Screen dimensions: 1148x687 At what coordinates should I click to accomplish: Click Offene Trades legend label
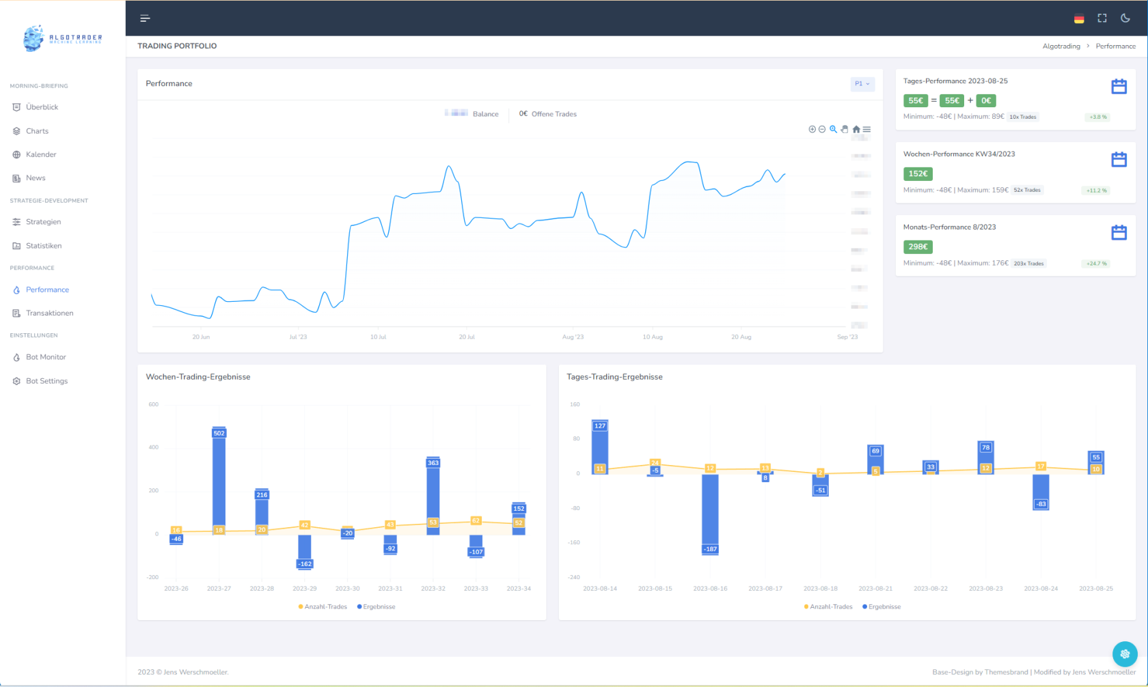(554, 114)
